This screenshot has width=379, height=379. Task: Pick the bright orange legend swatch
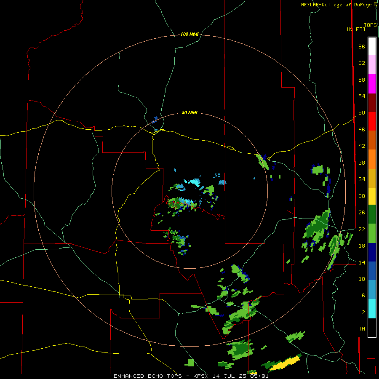click(372, 159)
